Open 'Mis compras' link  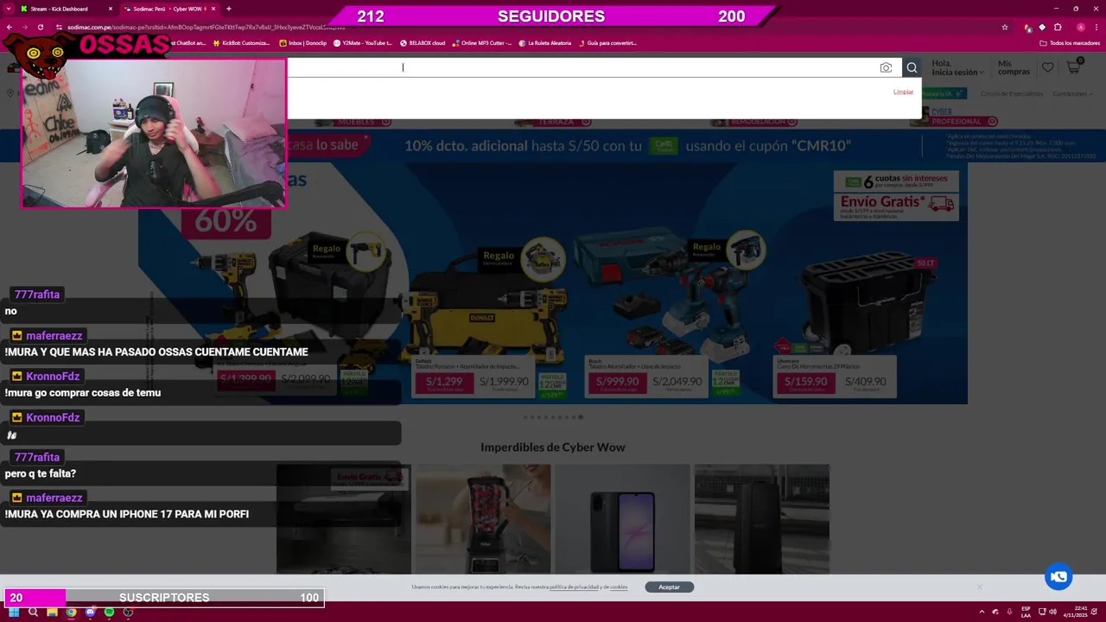click(x=1014, y=67)
